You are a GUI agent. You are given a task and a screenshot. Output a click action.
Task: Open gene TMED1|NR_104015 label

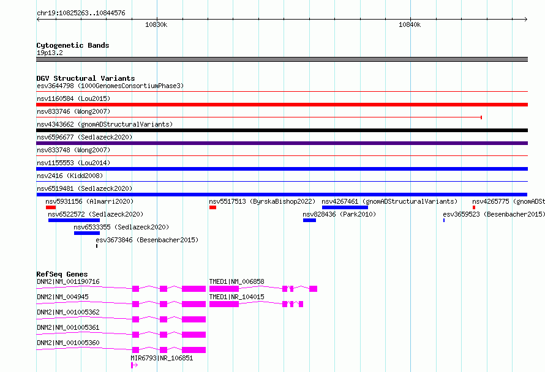[236, 297]
